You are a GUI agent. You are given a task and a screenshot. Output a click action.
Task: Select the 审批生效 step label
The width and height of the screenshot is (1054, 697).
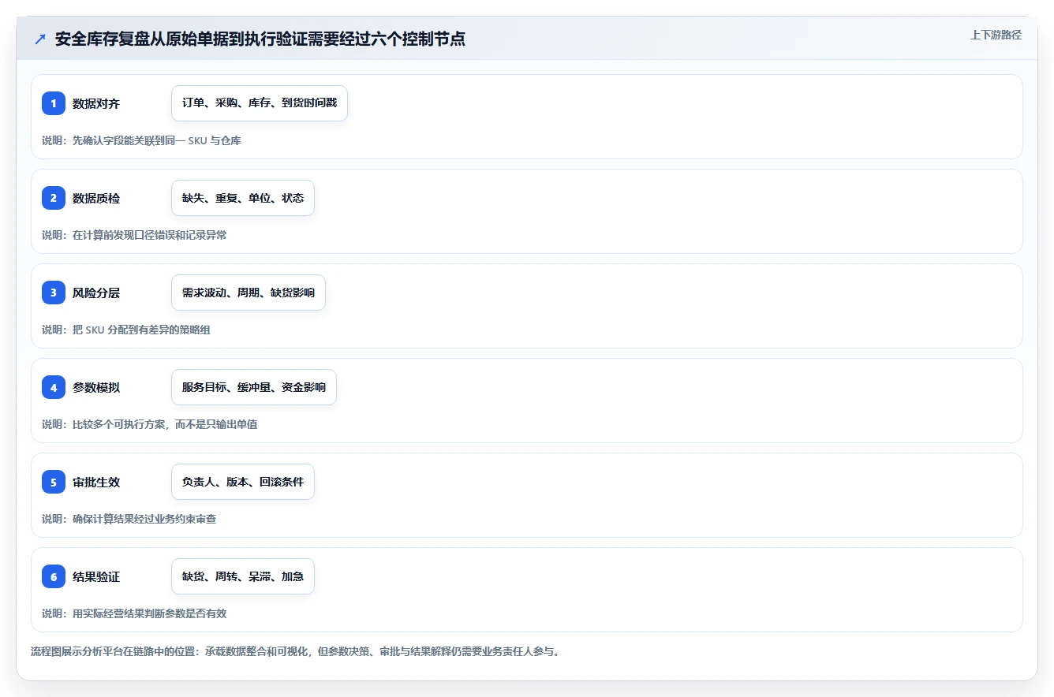(x=96, y=482)
